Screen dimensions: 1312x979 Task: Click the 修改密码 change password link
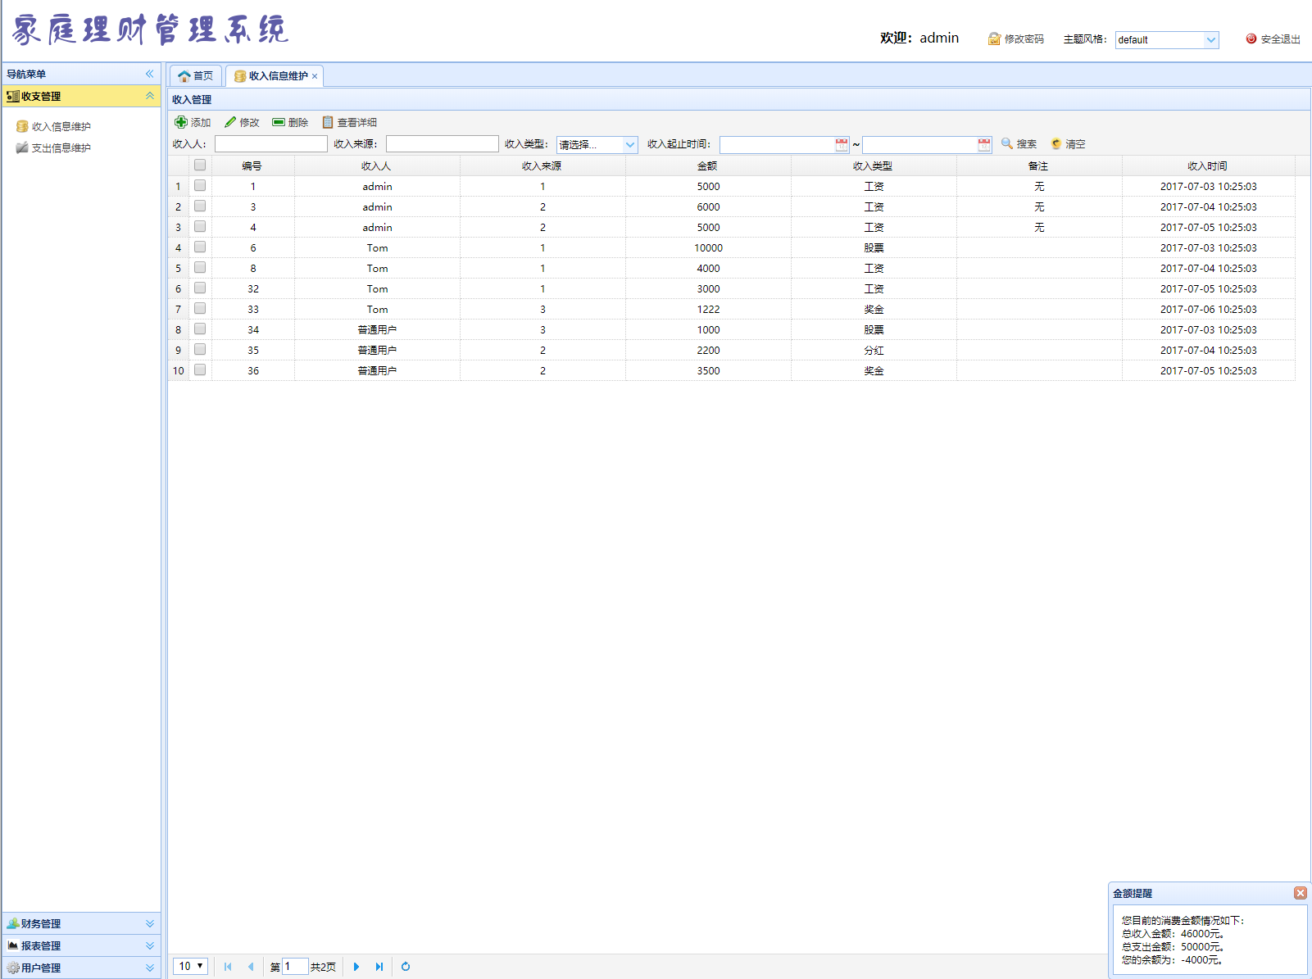point(1017,39)
